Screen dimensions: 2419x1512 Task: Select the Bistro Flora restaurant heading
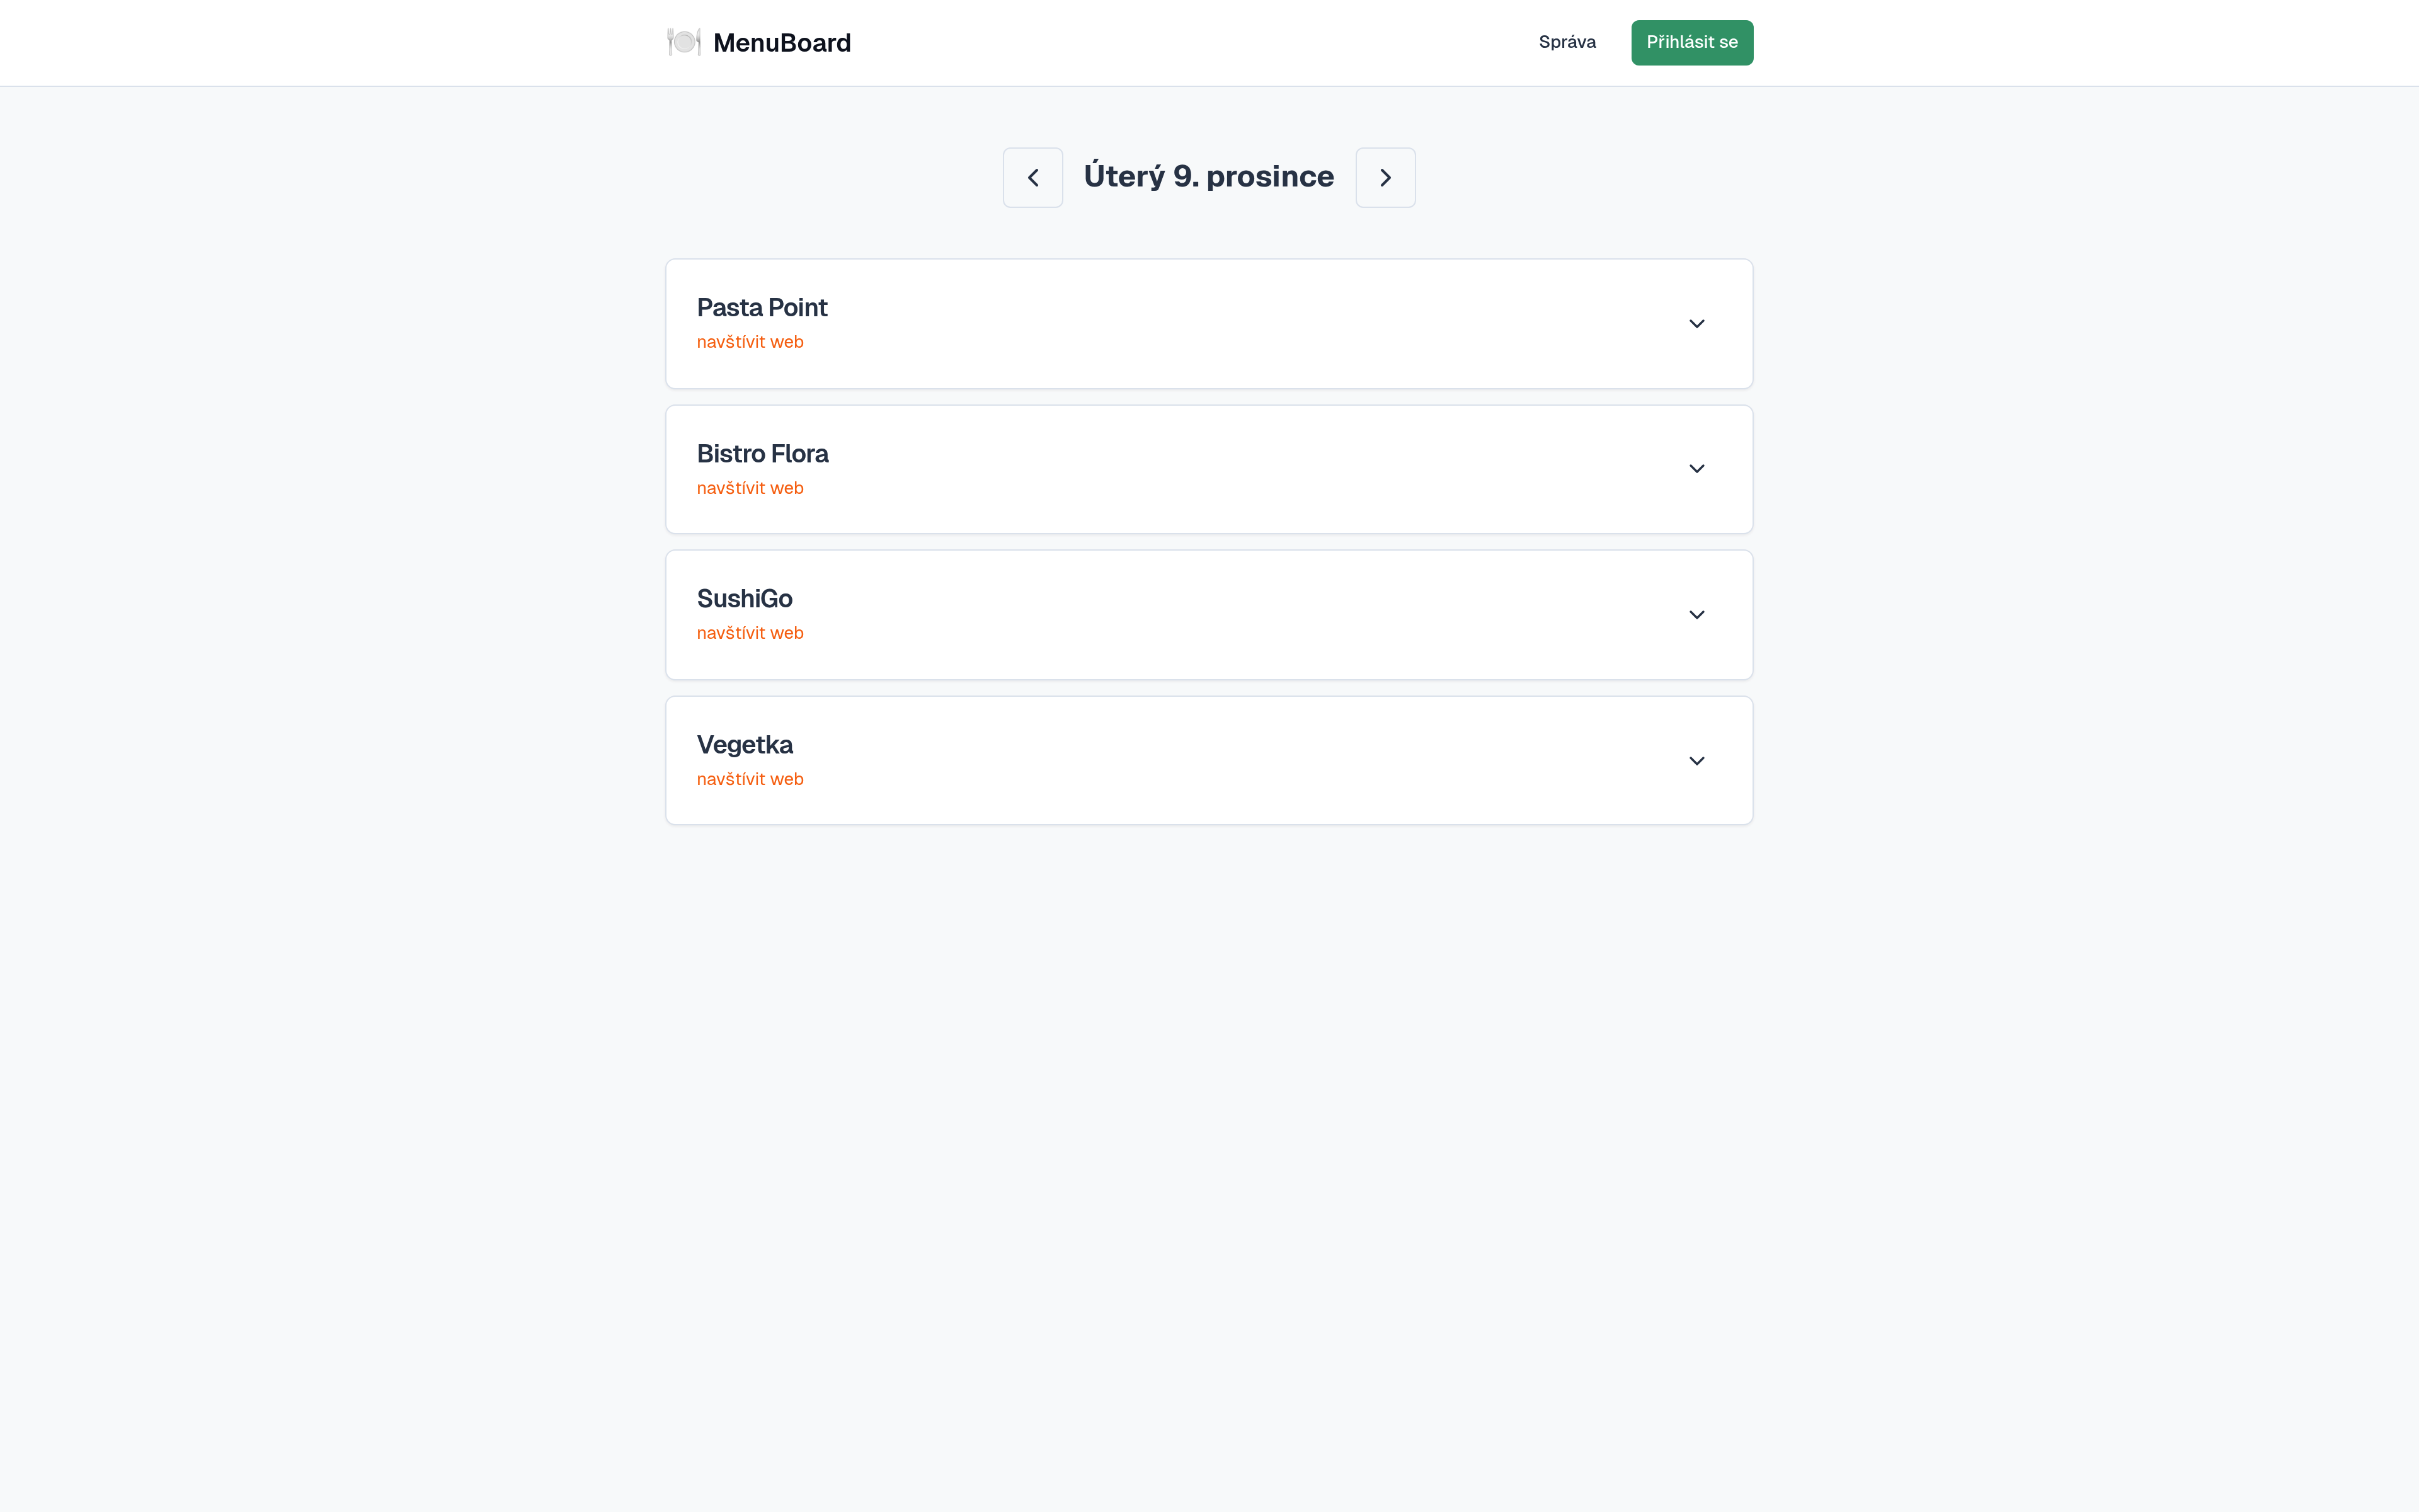click(x=762, y=454)
